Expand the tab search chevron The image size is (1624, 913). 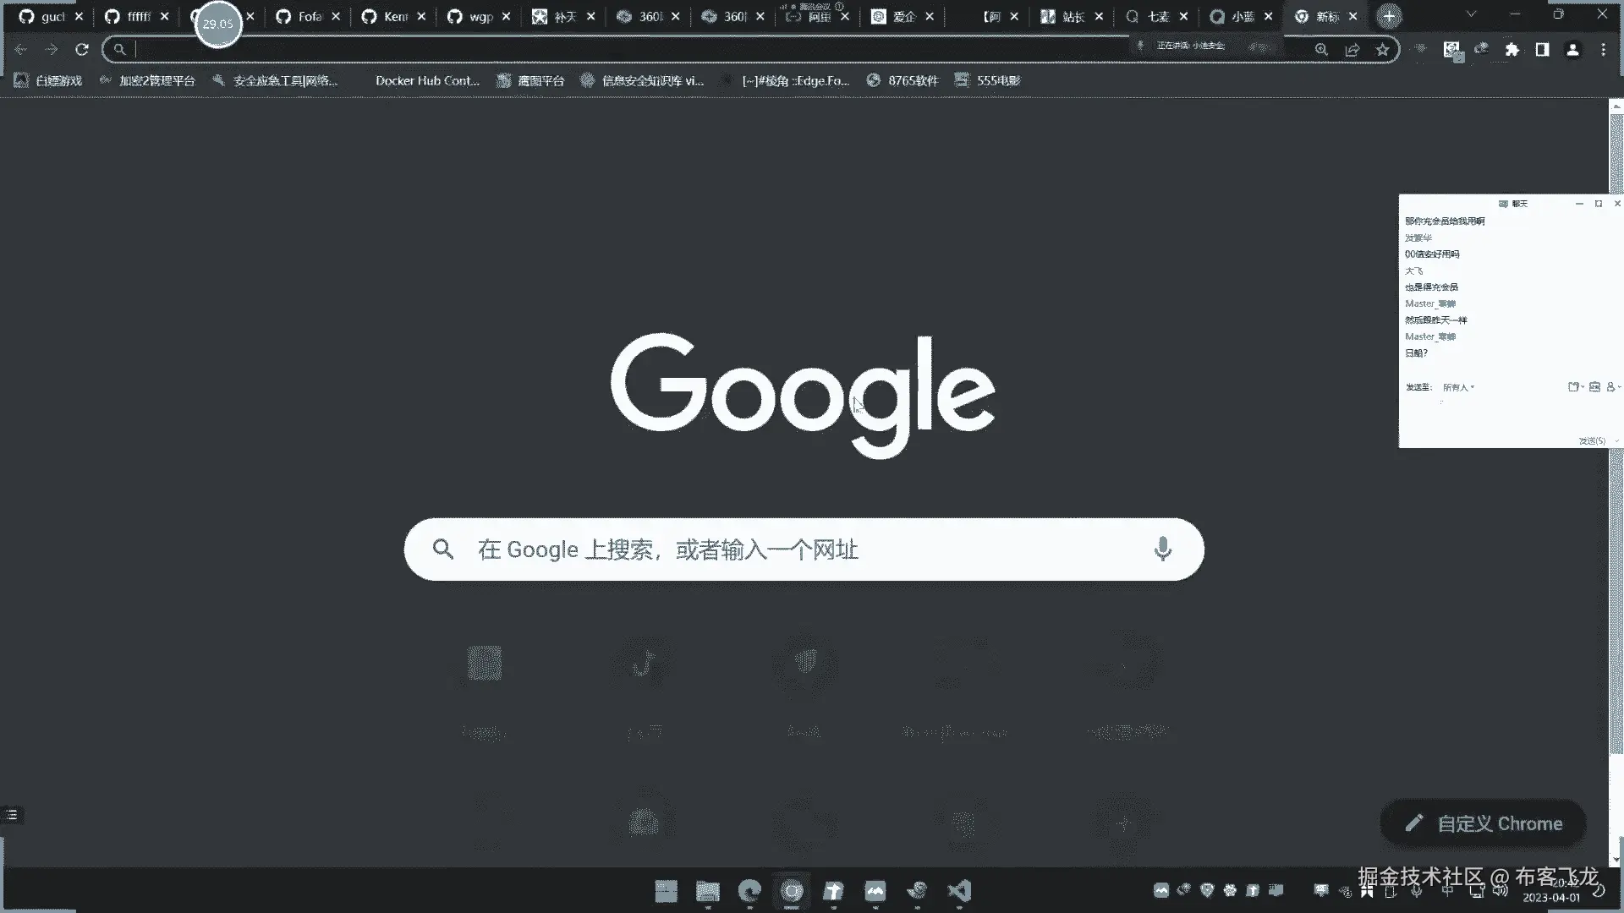(x=1471, y=14)
